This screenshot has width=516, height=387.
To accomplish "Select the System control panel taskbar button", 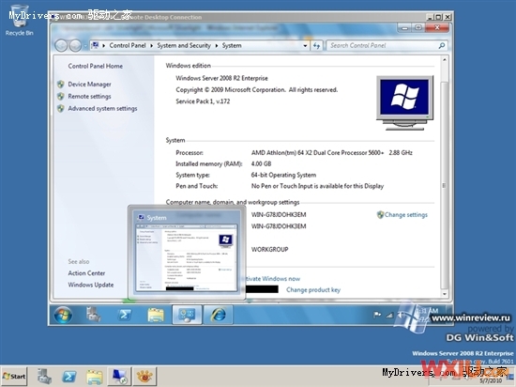I will 187,315.
